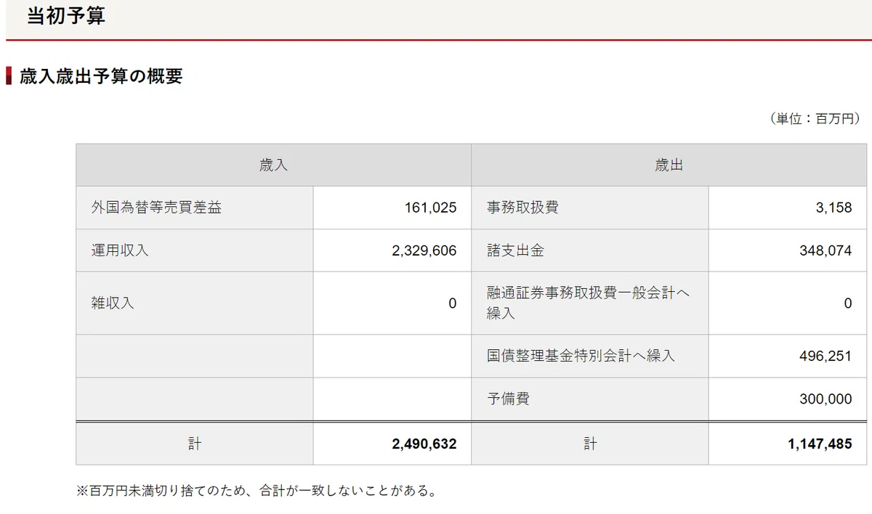Click the 当初予算 page heading

pyautogui.click(x=66, y=16)
